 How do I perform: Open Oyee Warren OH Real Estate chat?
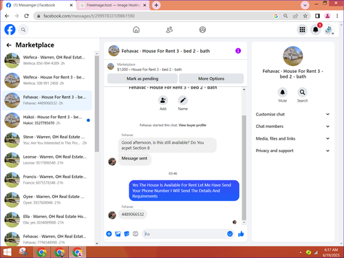tap(47, 200)
